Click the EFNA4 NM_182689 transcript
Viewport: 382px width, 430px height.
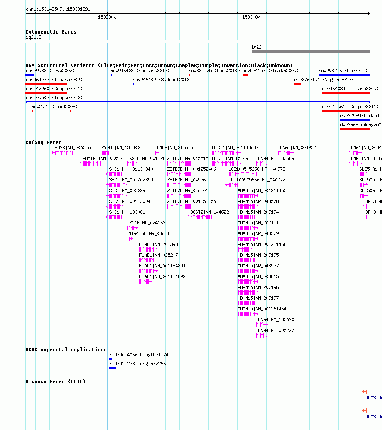261,163
